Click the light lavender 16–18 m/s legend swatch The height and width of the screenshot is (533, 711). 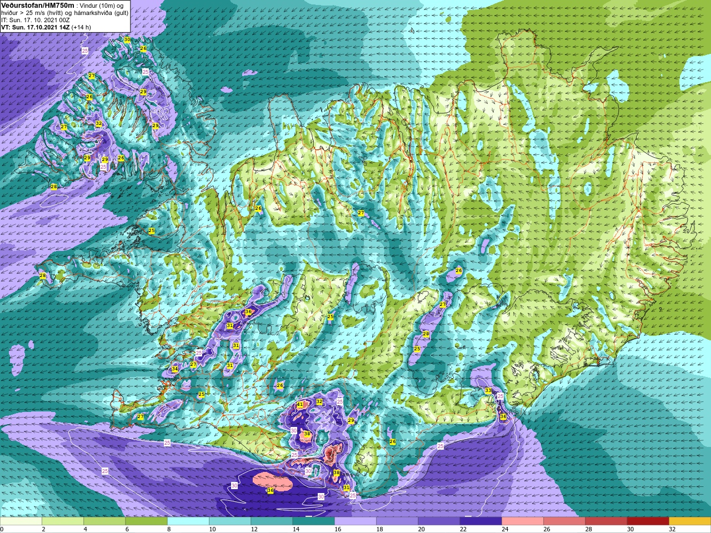click(x=355, y=521)
